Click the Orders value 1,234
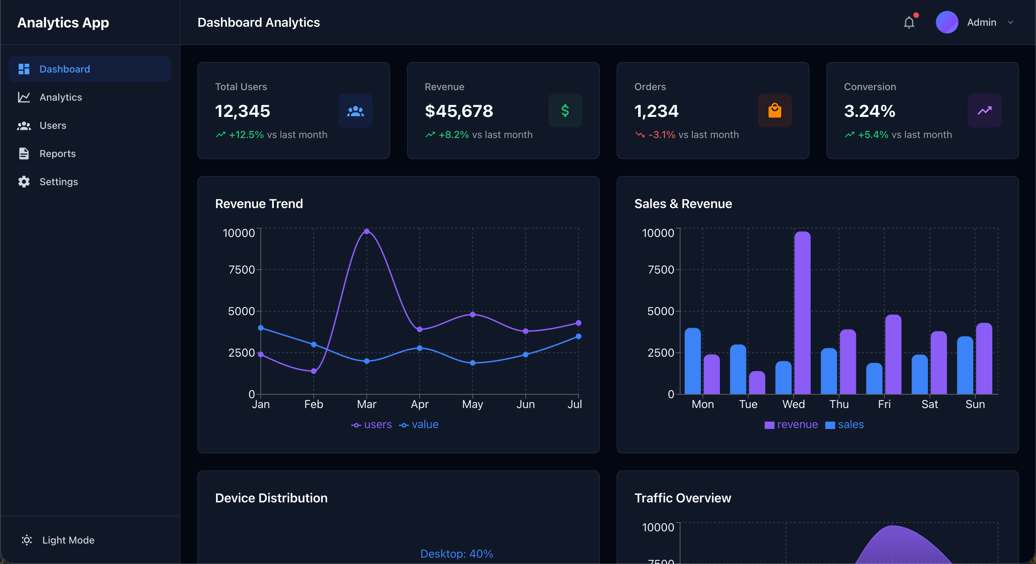This screenshot has width=1036, height=564. [x=656, y=111]
